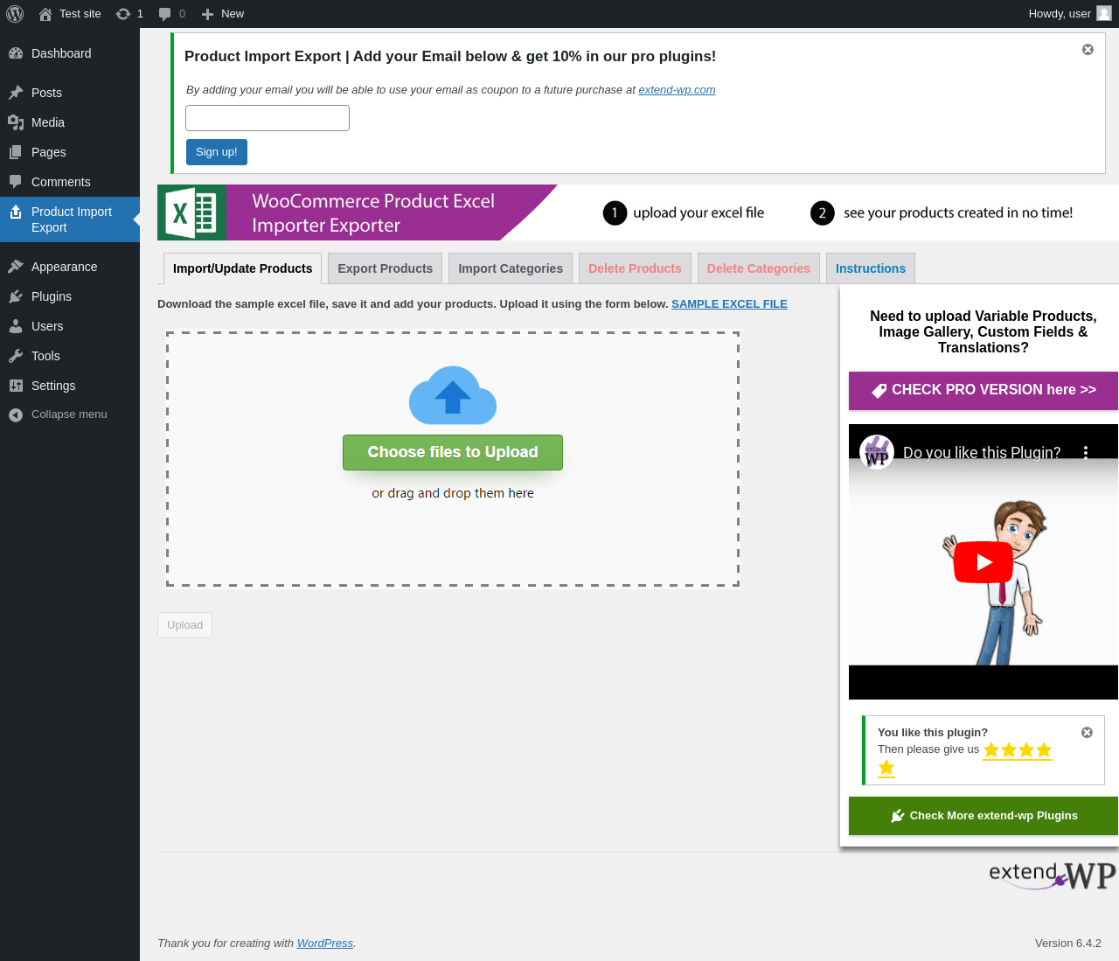Click the plus New icon
1119x961 pixels.
tap(207, 14)
